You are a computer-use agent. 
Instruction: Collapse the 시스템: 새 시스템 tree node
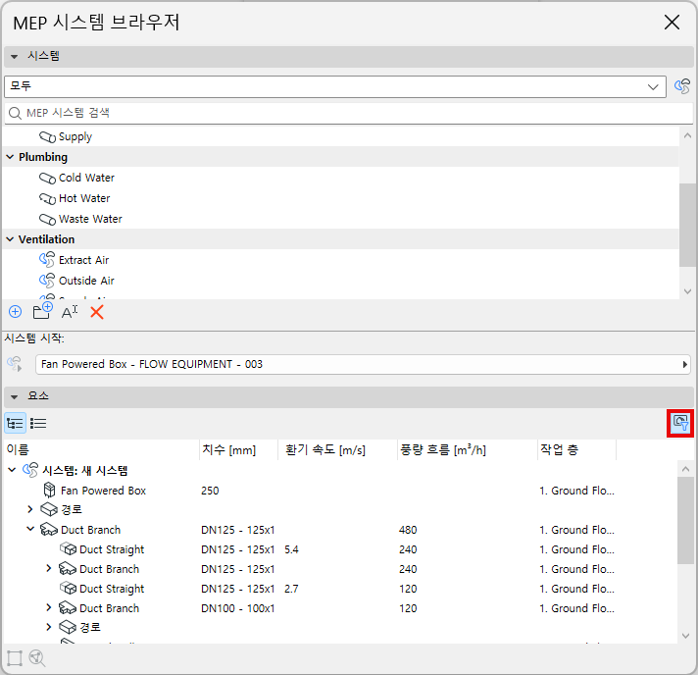coord(12,470)
